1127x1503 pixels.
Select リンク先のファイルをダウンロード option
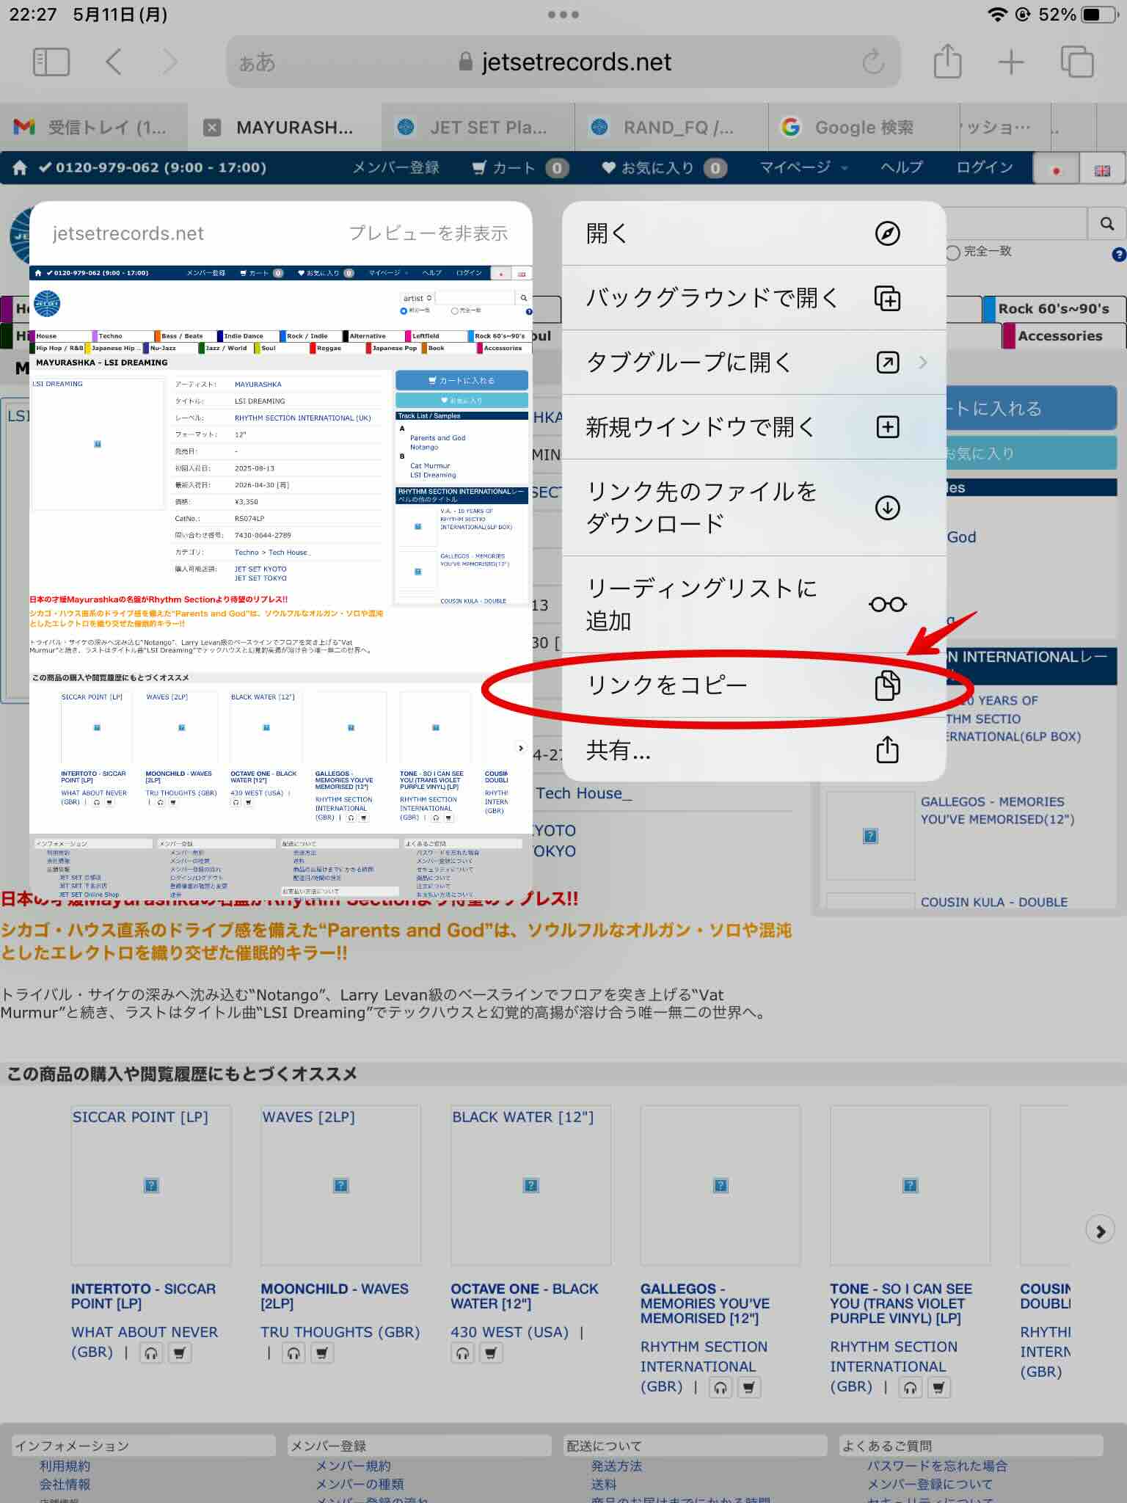[x=754, y=507]
